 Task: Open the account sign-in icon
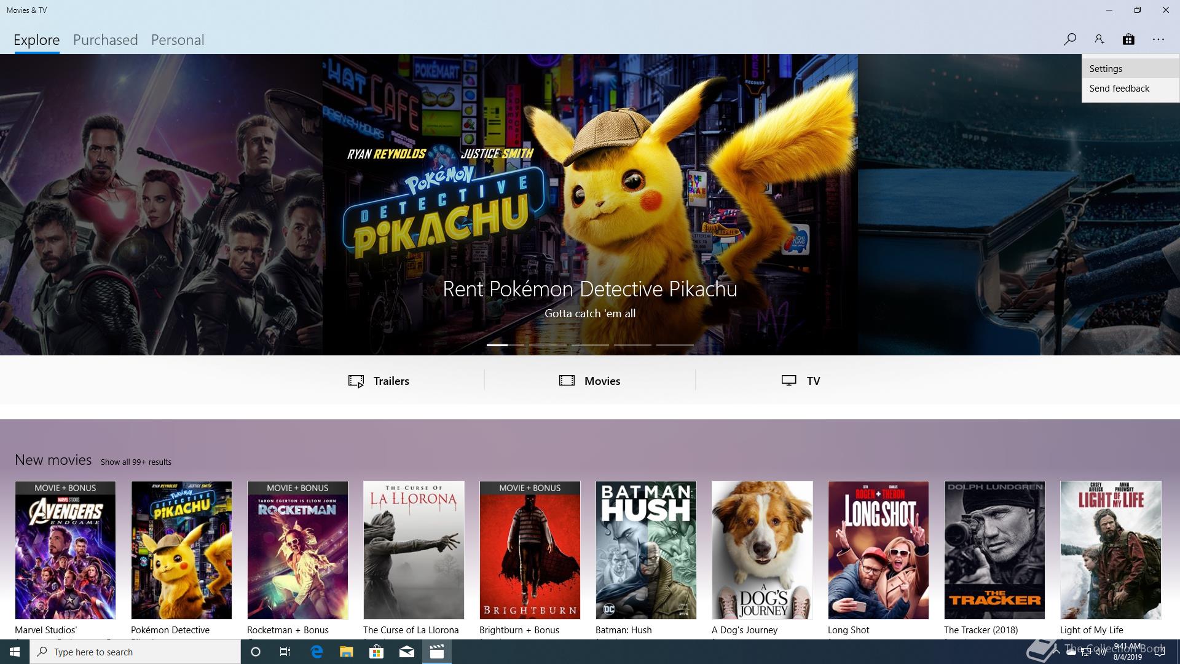pos(1099,39)
